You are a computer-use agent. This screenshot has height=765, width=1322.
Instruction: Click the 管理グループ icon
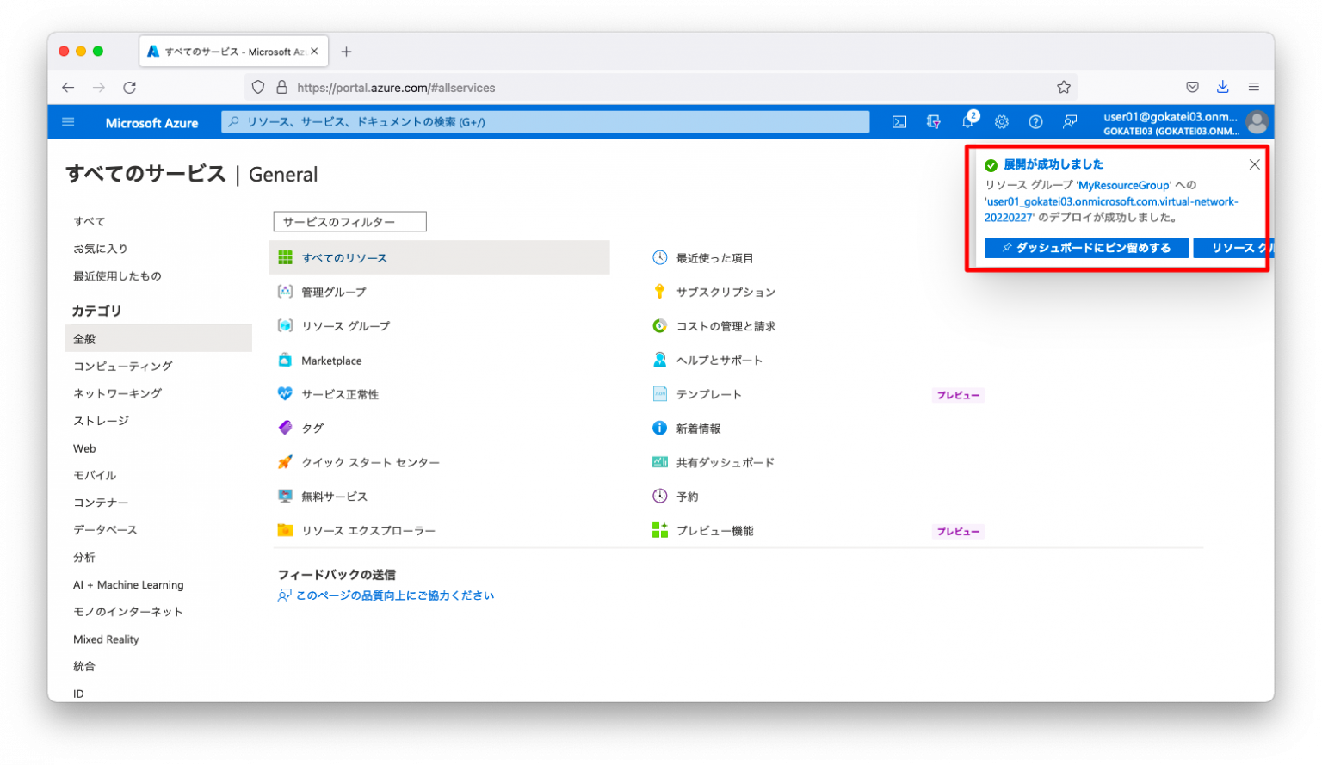click(x=285, y=292)
